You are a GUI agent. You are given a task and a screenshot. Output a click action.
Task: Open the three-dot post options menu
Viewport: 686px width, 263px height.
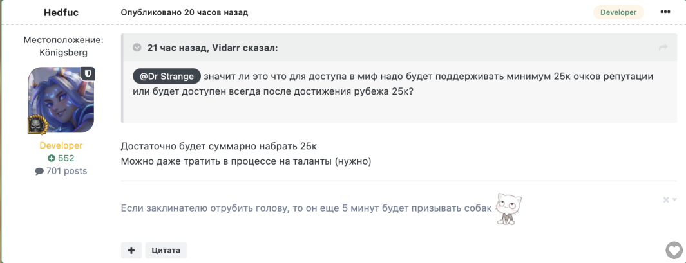click(665, 12)
